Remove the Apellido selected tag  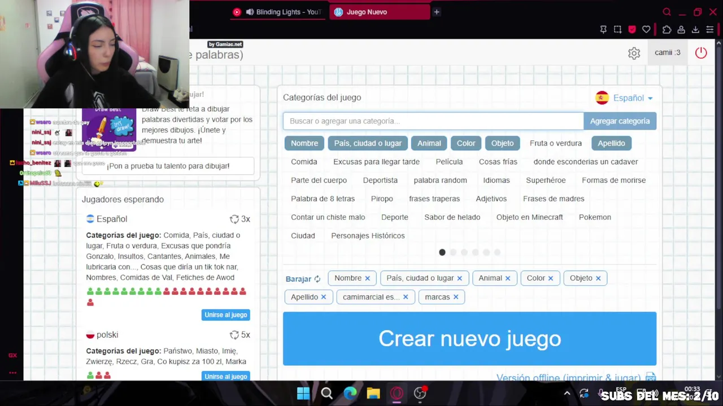tap(323, 297)
